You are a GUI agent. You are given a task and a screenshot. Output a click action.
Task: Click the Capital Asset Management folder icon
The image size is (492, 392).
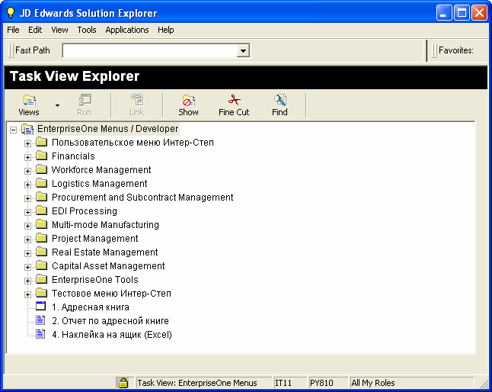[x=41, y=265]
